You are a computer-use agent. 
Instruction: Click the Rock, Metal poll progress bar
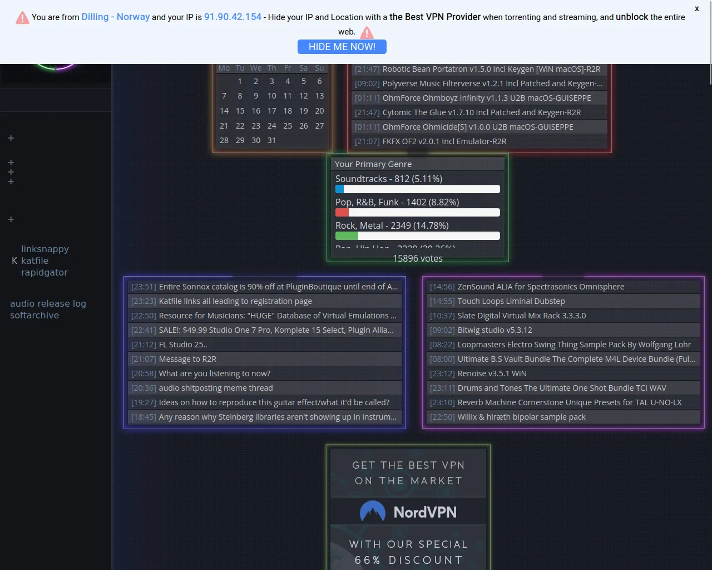418,236
